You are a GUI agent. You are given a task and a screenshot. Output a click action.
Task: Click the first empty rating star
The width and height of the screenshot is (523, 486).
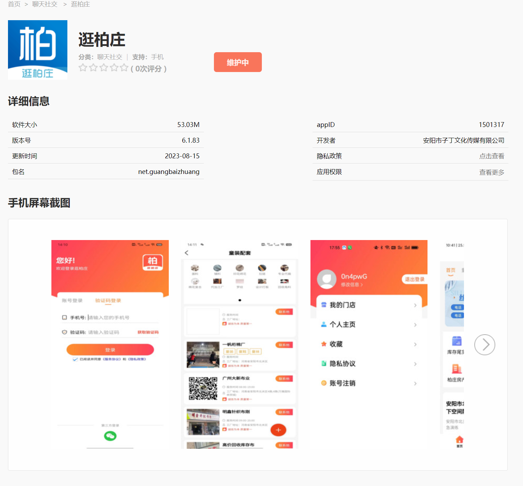[83, 68]
